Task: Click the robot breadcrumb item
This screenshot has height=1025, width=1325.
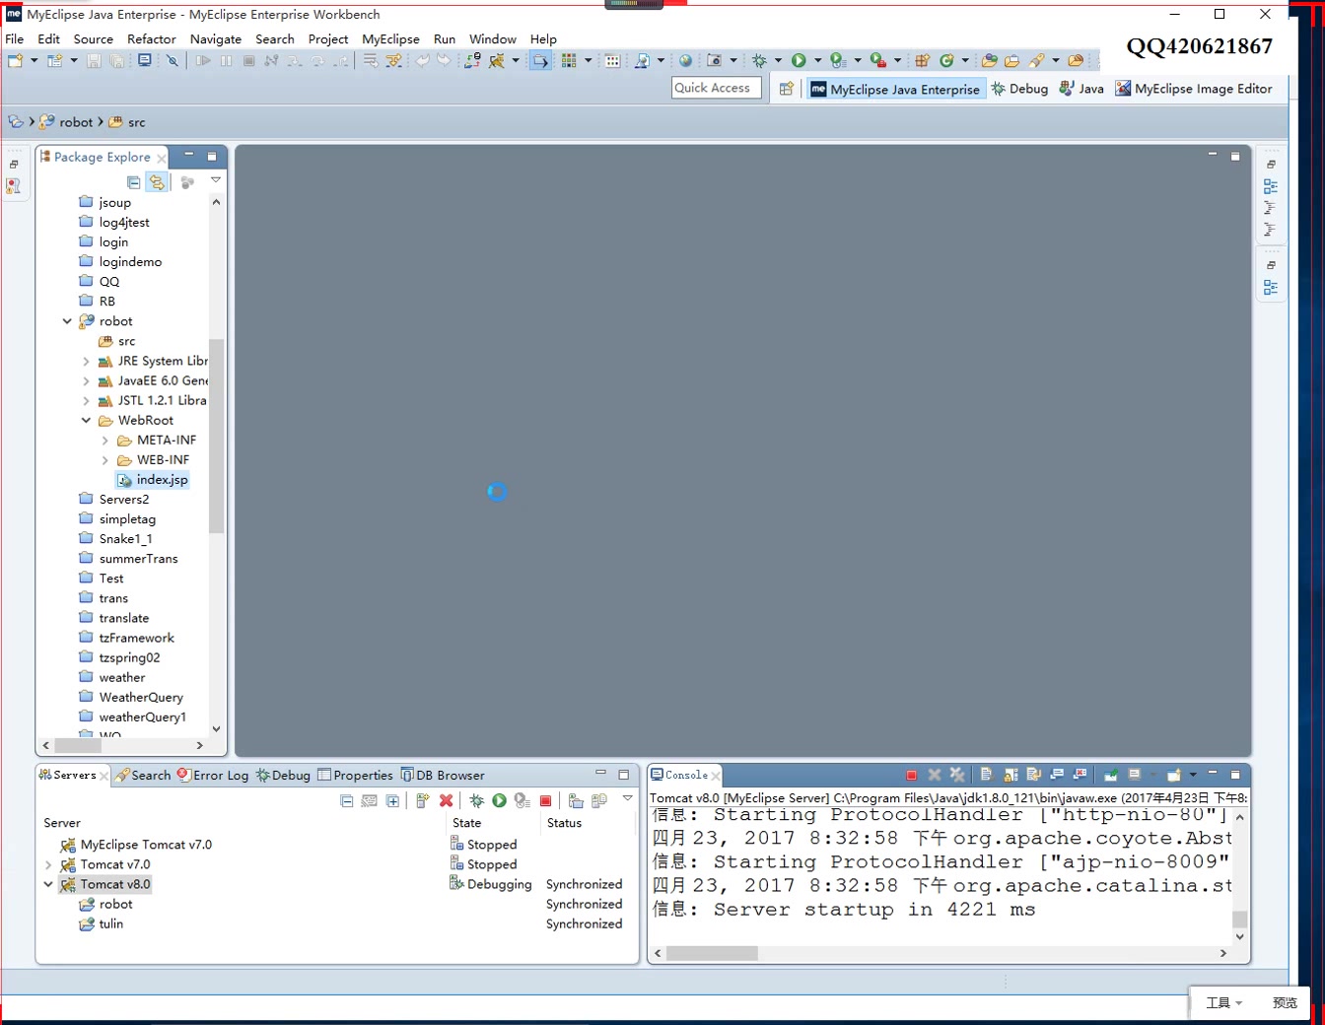Action: (67, 122)
